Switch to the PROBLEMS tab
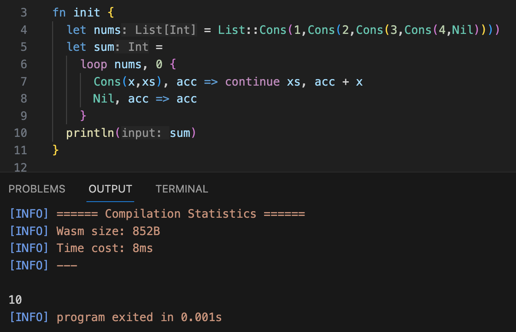This screenshot has height=332, width=516. (37, 189)
